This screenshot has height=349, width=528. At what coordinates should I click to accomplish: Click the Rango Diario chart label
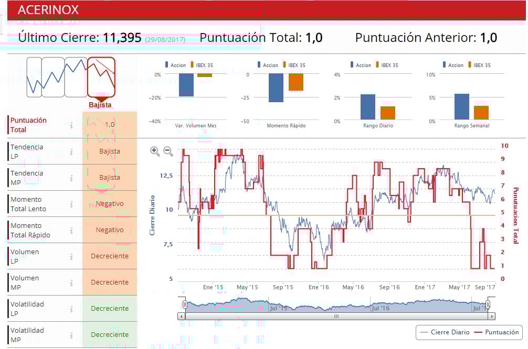[x=378, y=126]
